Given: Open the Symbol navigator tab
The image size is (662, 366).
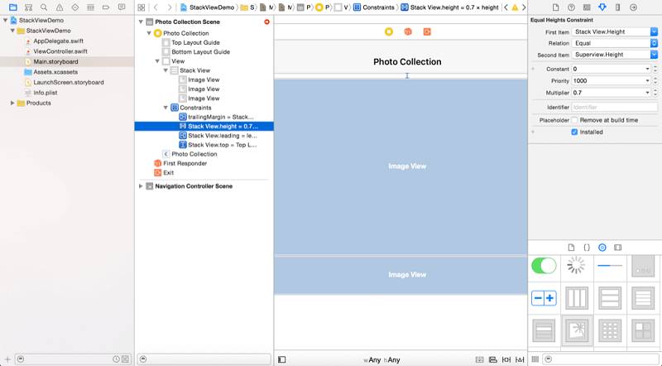Looking at the screenshot, I should click(x=28, y=7).
